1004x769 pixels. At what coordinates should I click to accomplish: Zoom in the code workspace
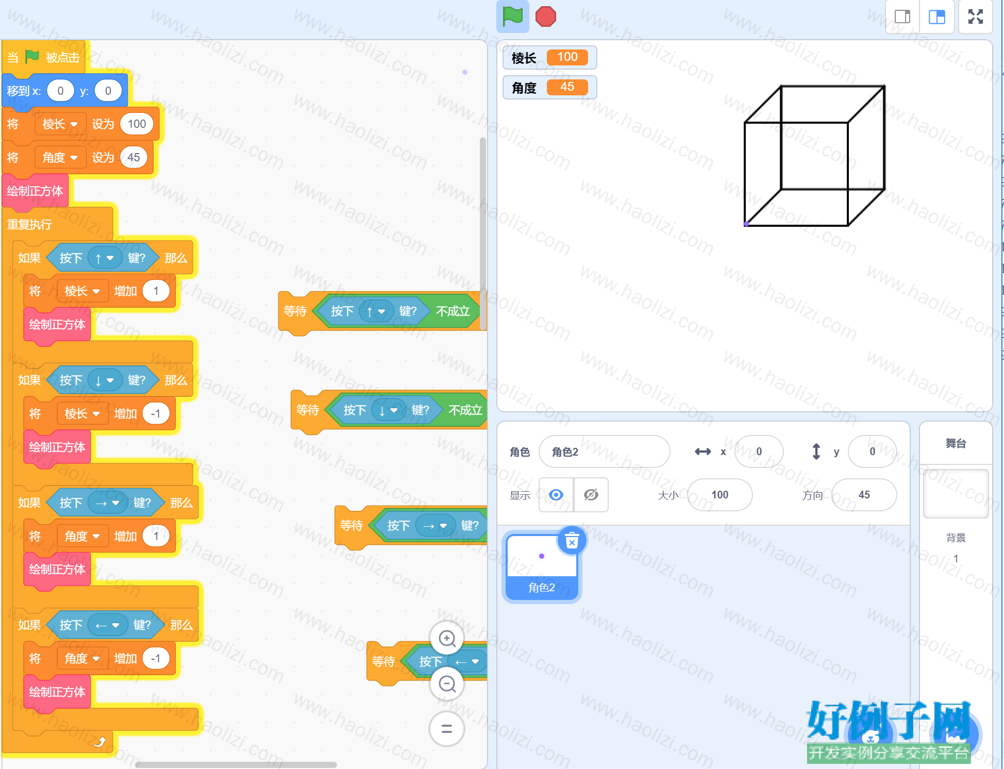[447, 639]
